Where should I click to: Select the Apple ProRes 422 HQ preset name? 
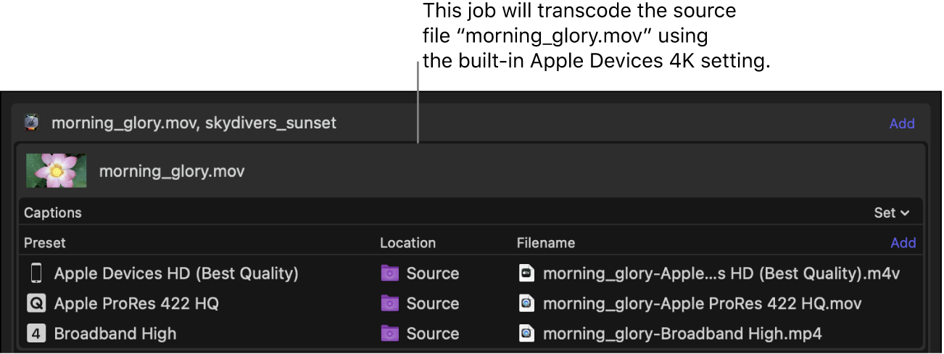pos(136,303)
